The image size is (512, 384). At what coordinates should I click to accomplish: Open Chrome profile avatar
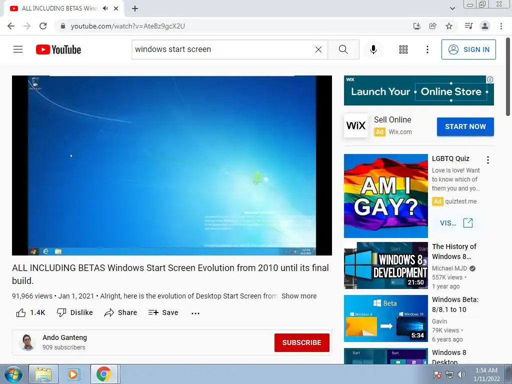click(485, 26)
